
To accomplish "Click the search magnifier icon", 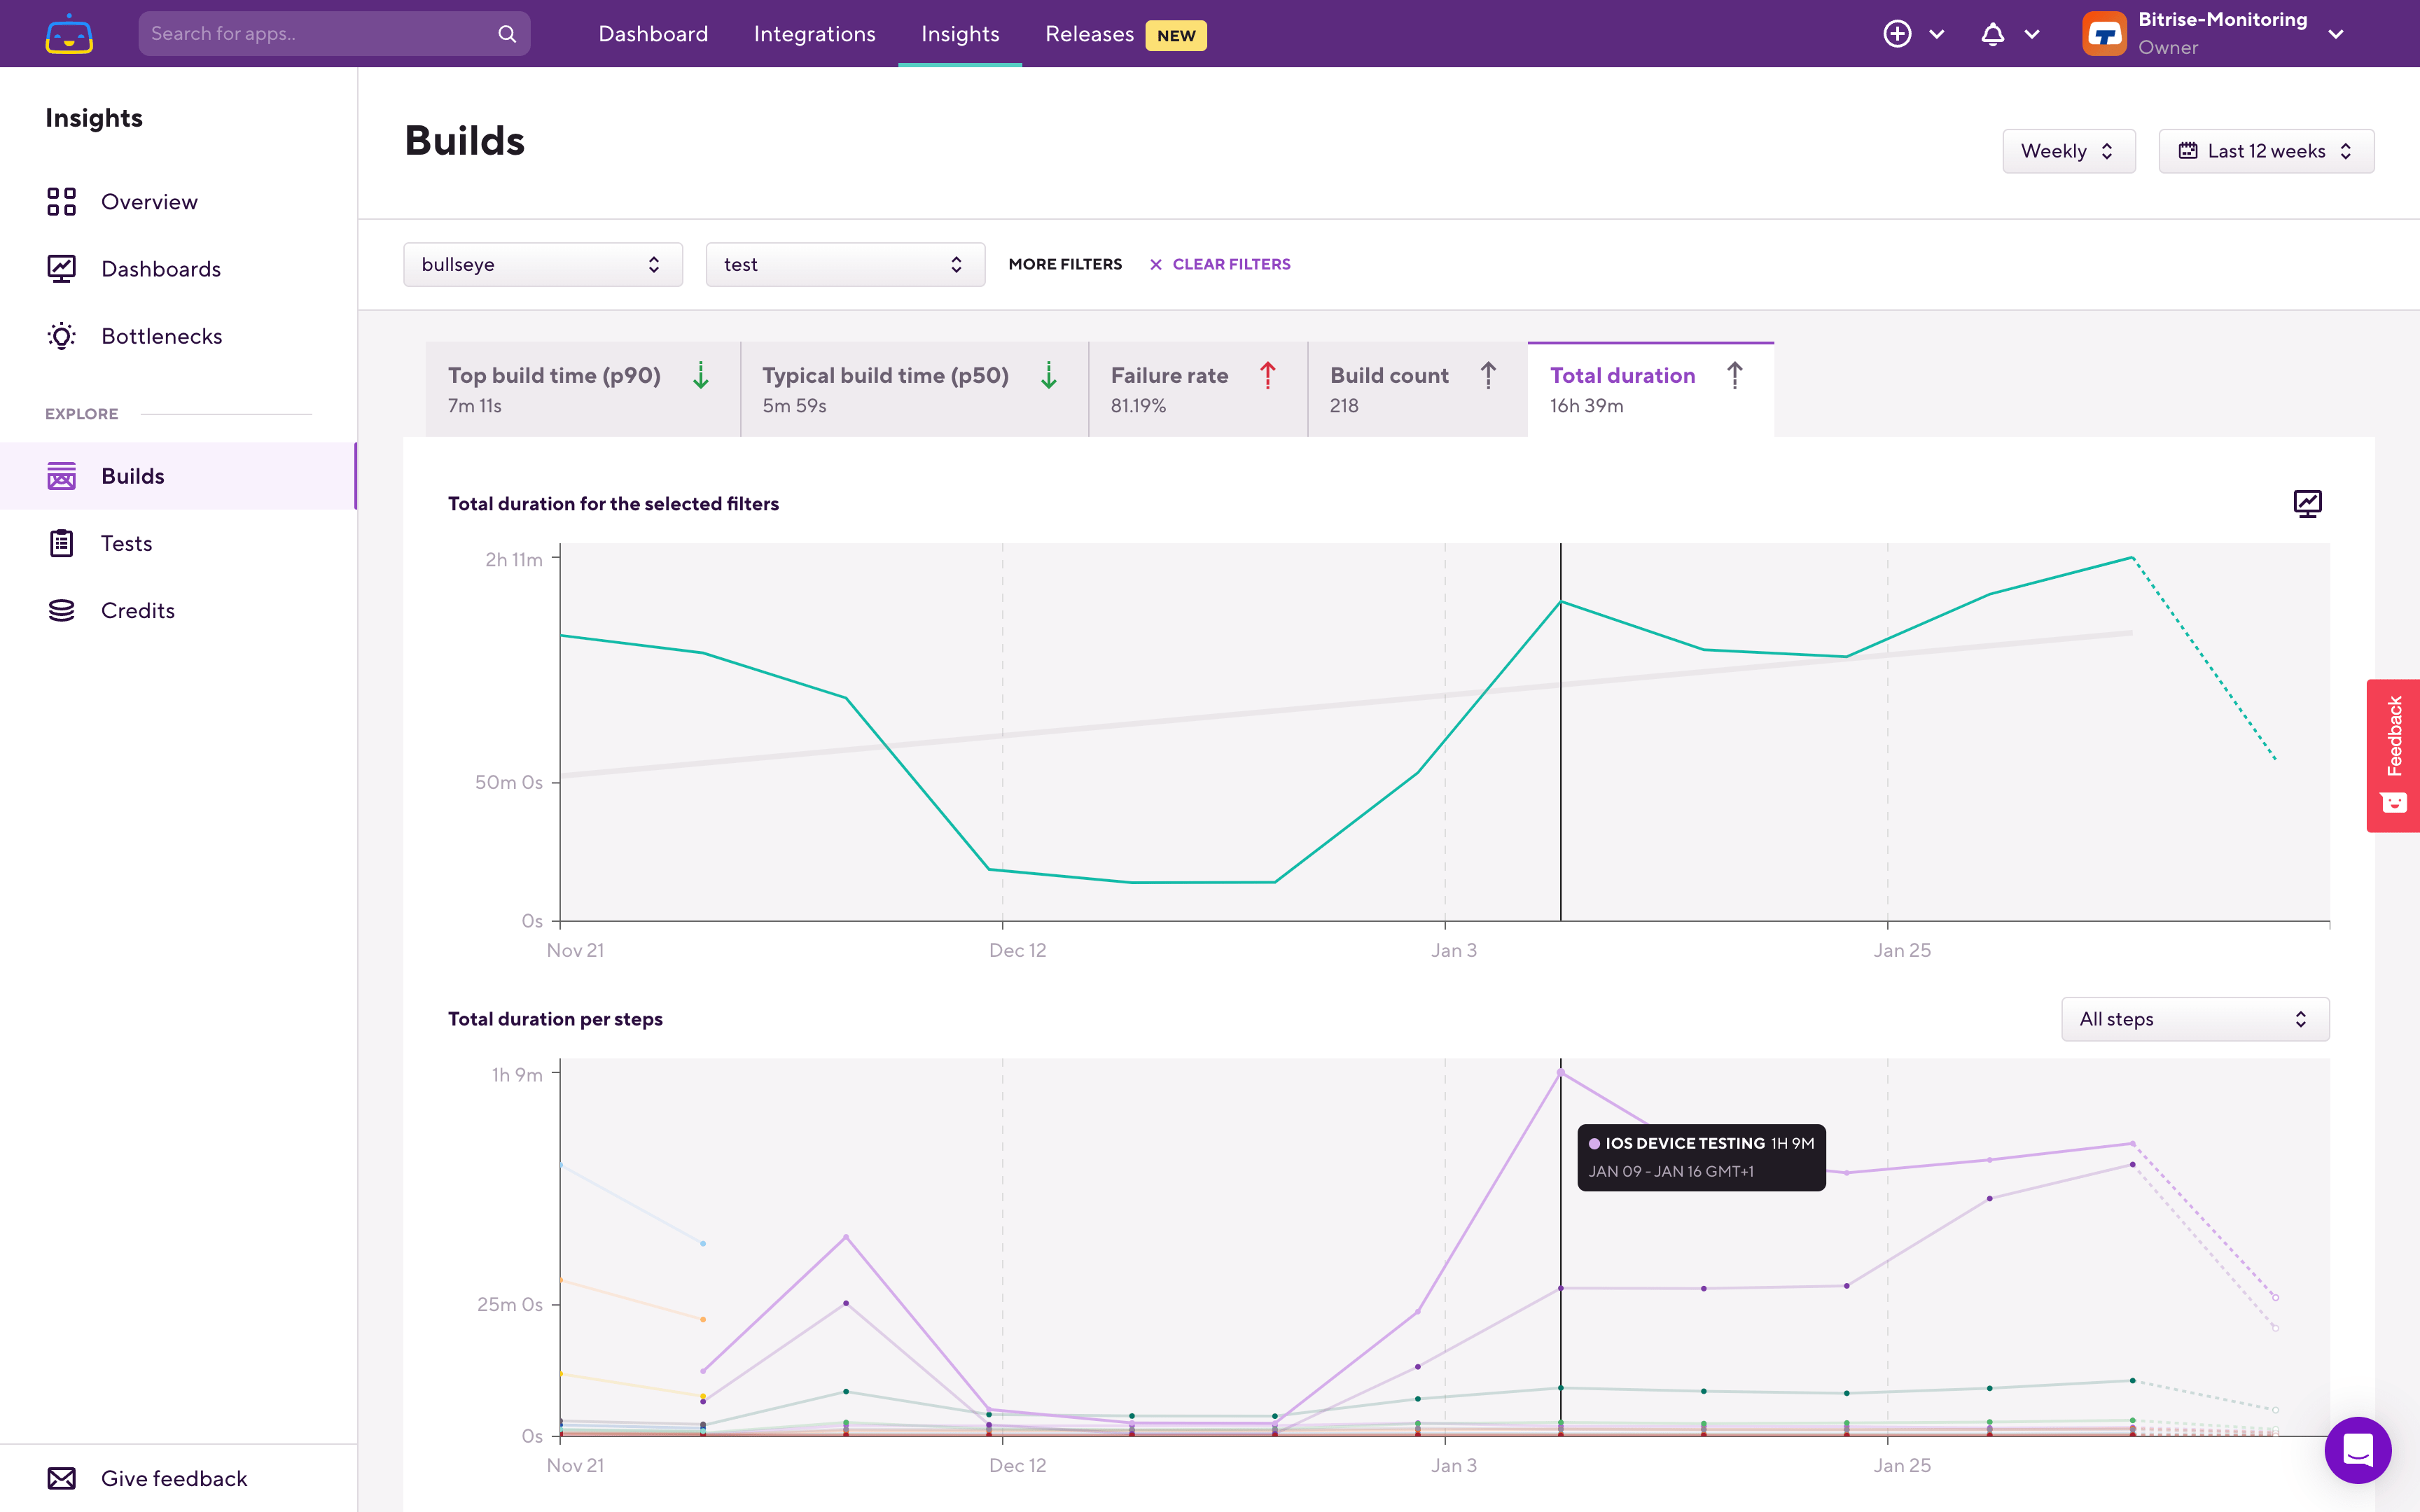I will tap(507, 34).
